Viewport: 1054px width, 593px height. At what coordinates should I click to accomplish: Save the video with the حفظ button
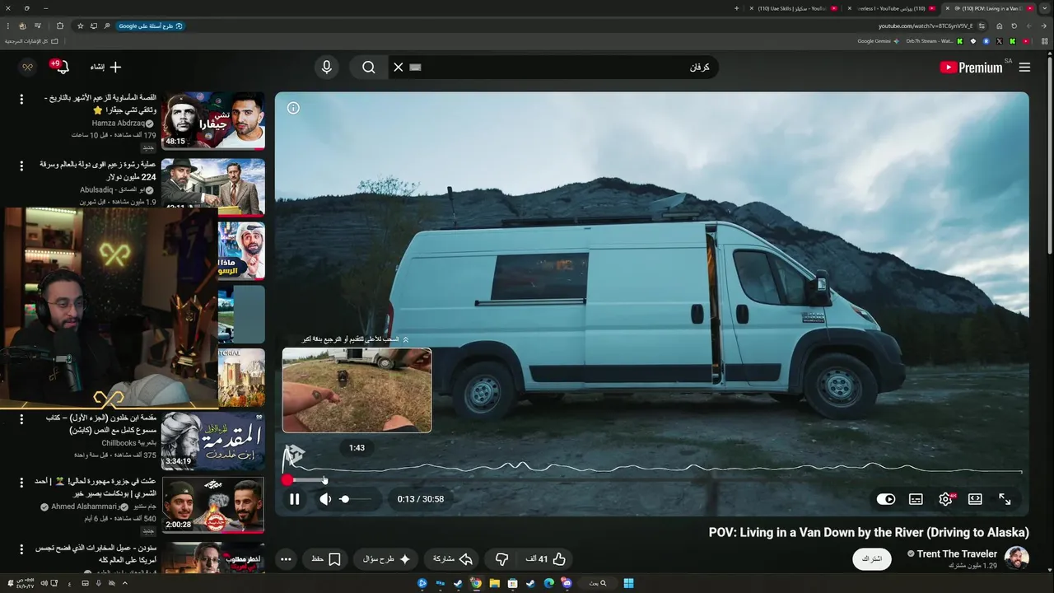point(326,559)
